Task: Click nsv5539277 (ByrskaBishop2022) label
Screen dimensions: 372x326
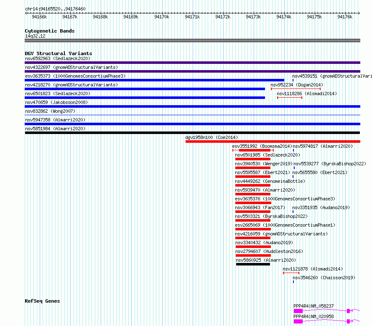Action: click(x=330, y=164)
